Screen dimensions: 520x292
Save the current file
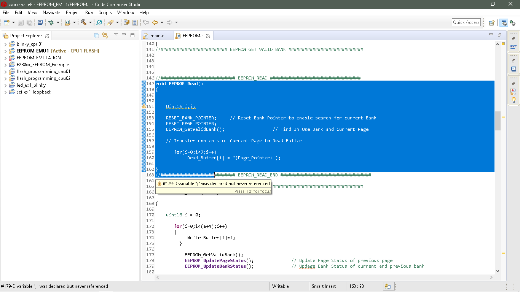click(20, 22)
